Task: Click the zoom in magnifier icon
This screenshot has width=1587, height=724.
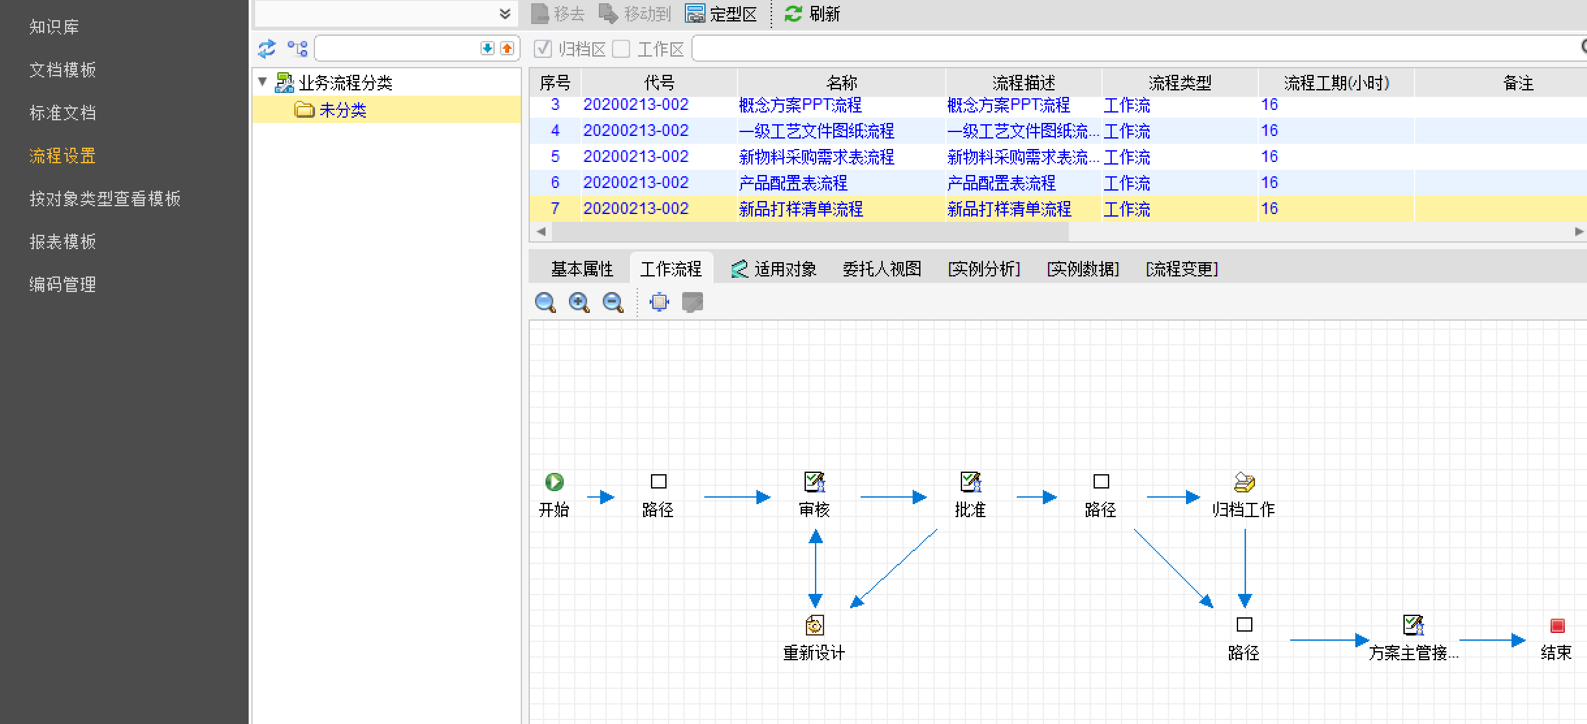Action: (578, 302)
